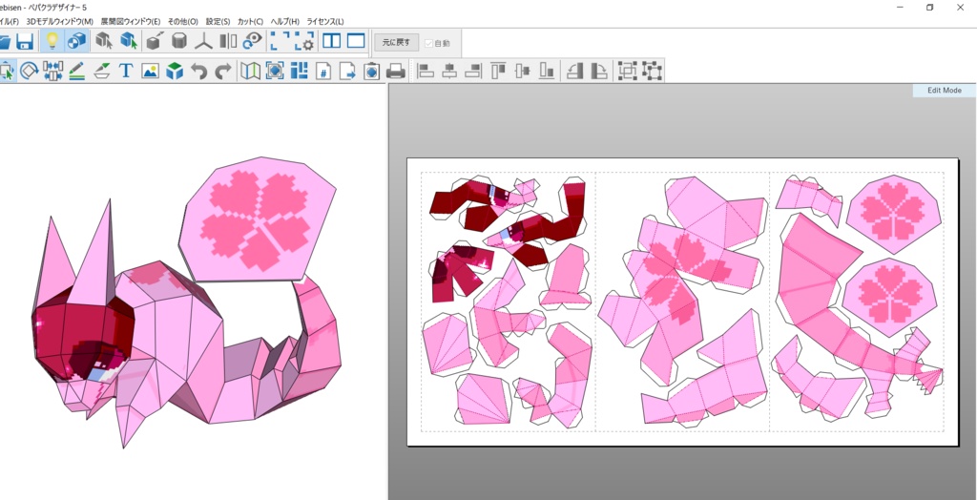Screen dimensions: 977x500
Task: Click the mirror halves icon
Action: click(x=228, y=42)
